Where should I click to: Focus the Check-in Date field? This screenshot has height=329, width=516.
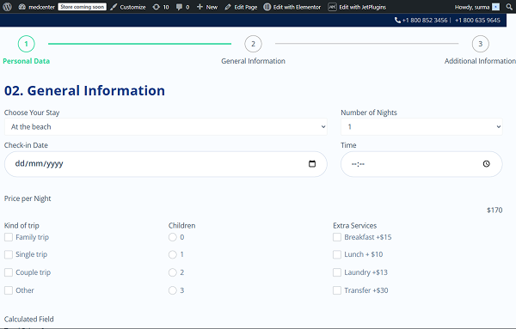point(166,164)
